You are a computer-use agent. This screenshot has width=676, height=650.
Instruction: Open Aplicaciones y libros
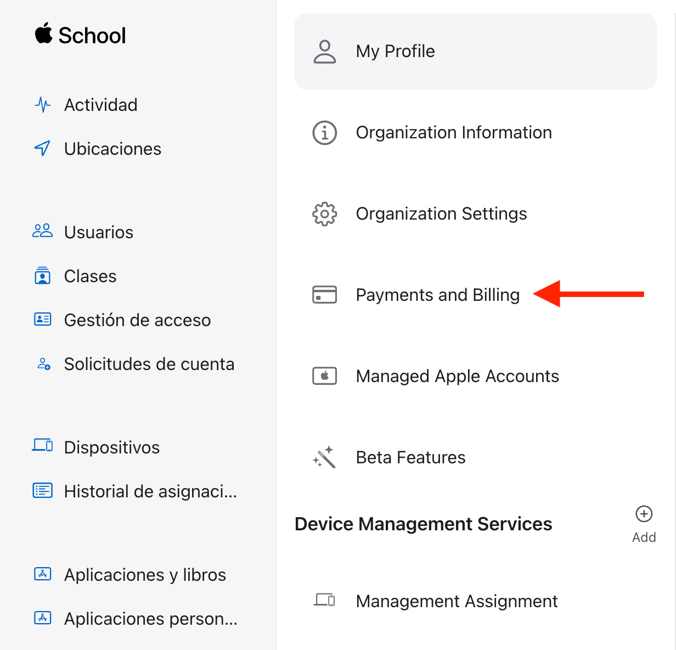pyautogui.click(x=145, y=575)
